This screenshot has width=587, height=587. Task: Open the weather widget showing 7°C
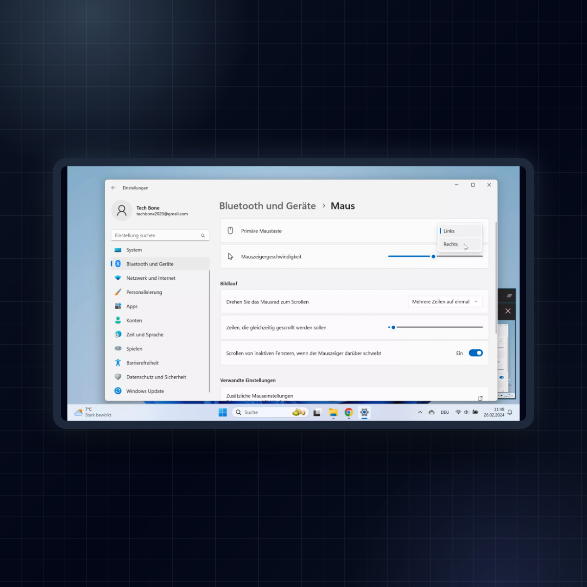pyautogui.click(x=93, y=412)
